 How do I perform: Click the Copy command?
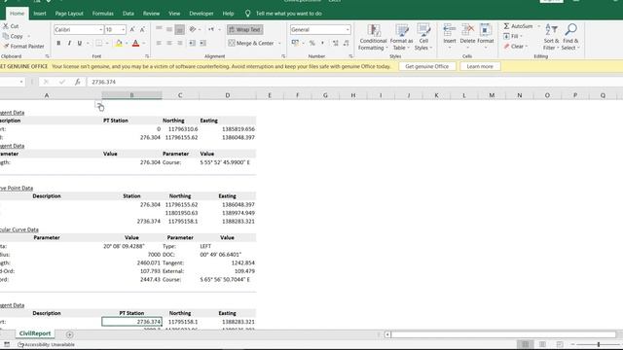tap(14, 36)
